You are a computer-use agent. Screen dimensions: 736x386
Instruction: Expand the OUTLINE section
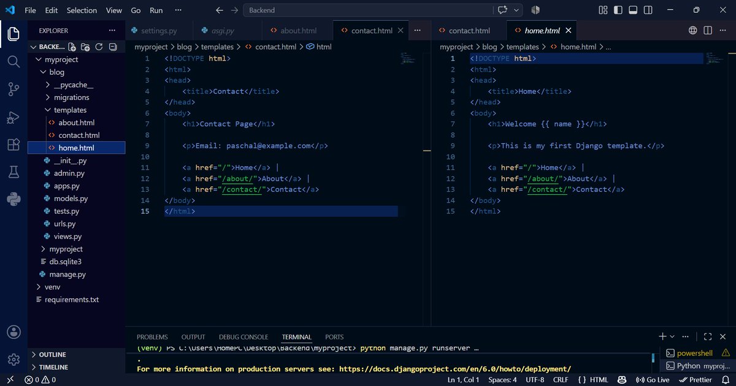[34, 355]
